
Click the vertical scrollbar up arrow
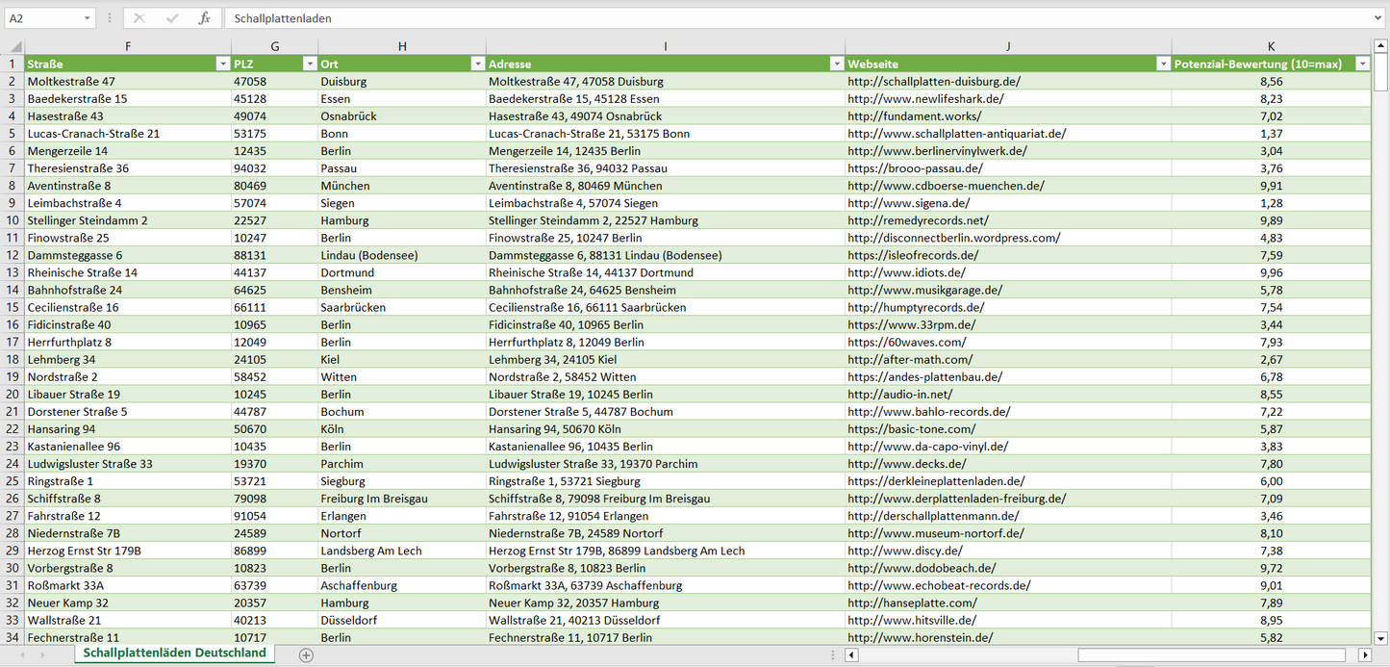point(1381,46)
